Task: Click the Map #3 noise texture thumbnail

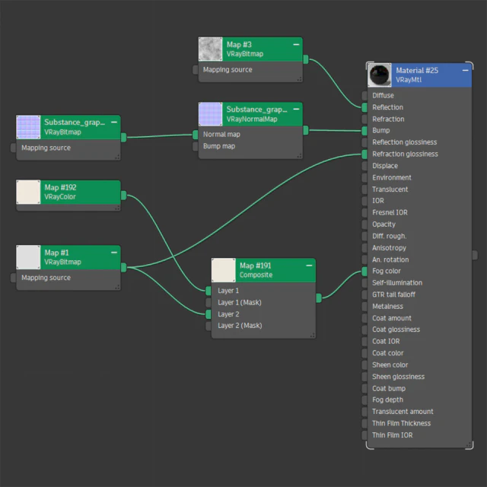Action: (210, 49)
